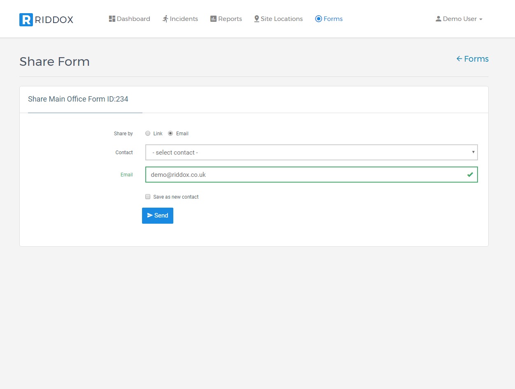Click the Contact dropdown arrow

(x=473, y=152)
